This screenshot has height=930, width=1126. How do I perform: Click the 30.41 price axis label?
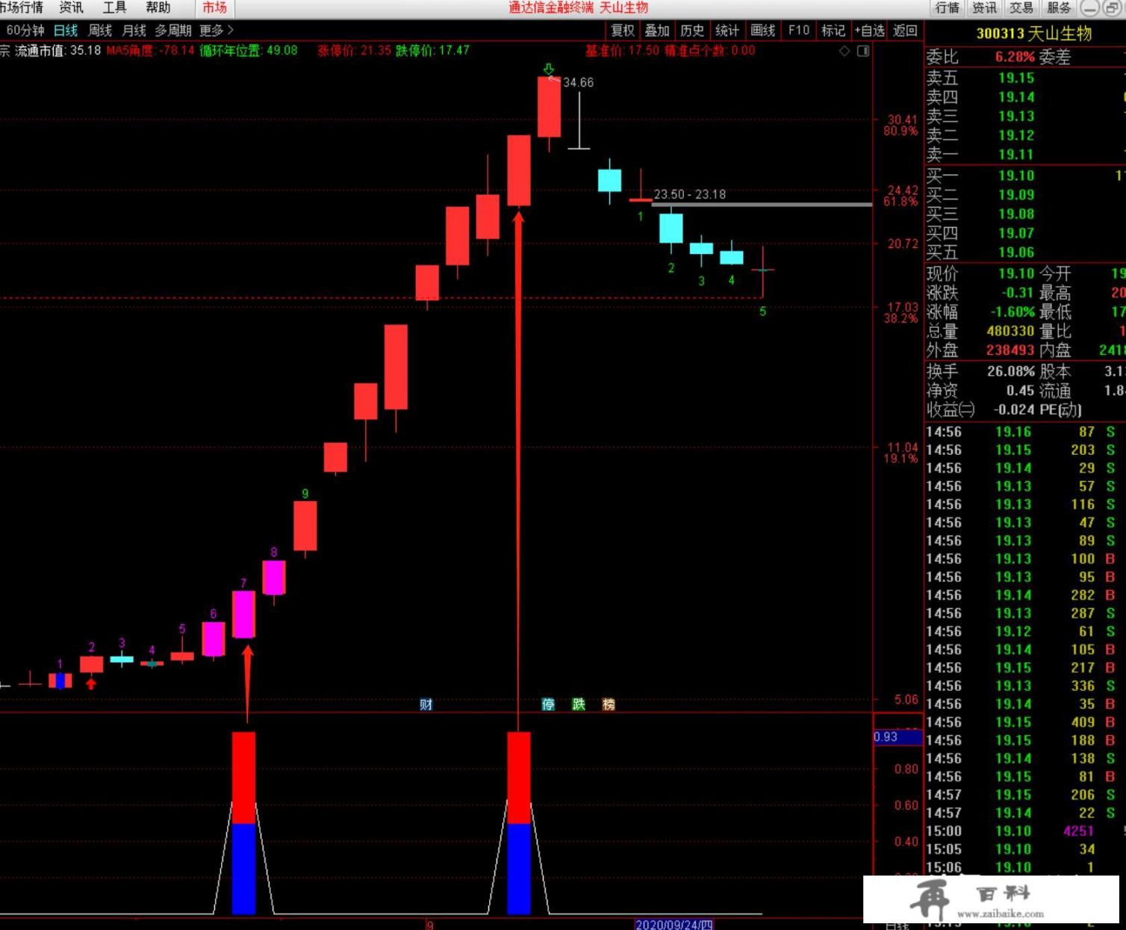tap(903, 120)
